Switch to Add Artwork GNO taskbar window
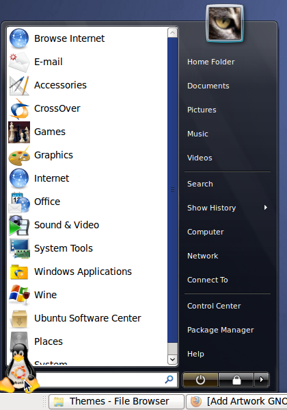Screen dimensions: 287x410 click(236, 401)
